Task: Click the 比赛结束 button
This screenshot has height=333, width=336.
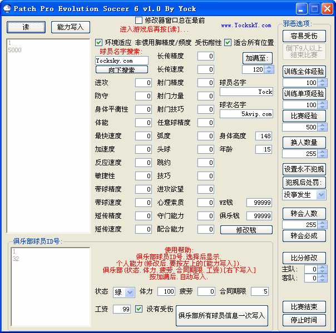Action: tap(304, 307)
